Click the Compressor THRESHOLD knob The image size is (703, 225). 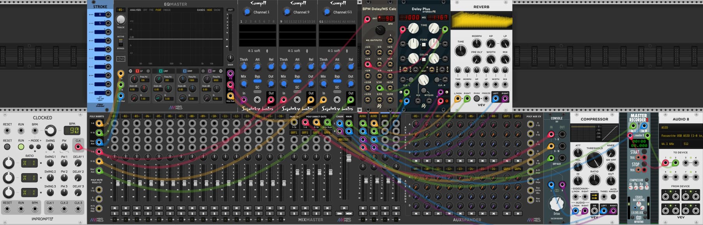pyautogui.click(x=594, y=160)
